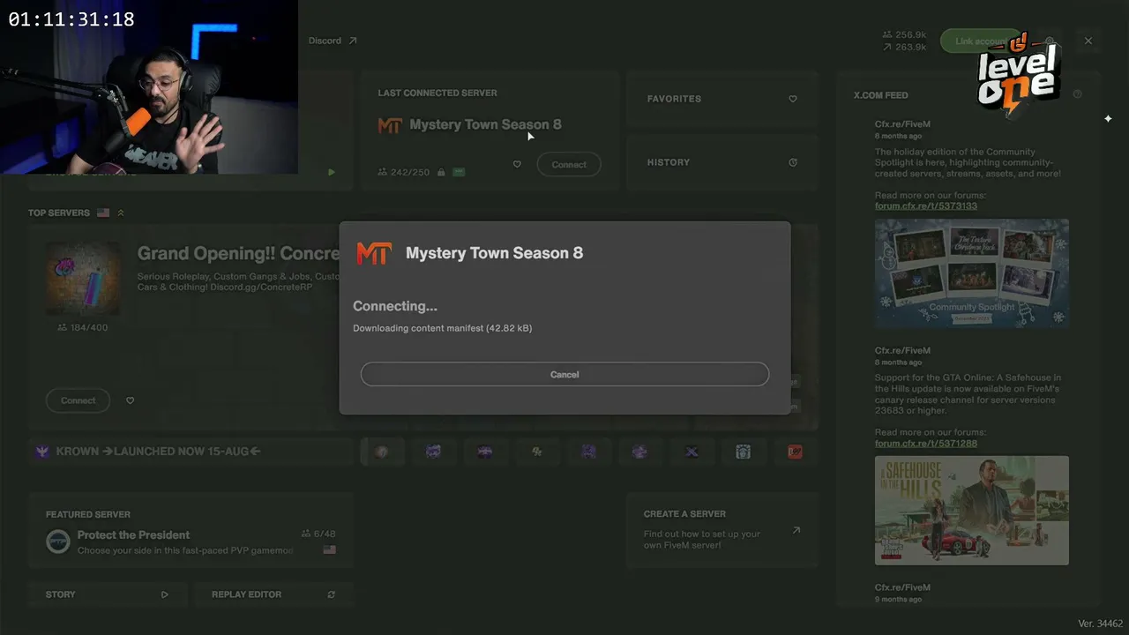
Task: Open the Safehouse in the Hills post text
Action: tap(968, 394)
